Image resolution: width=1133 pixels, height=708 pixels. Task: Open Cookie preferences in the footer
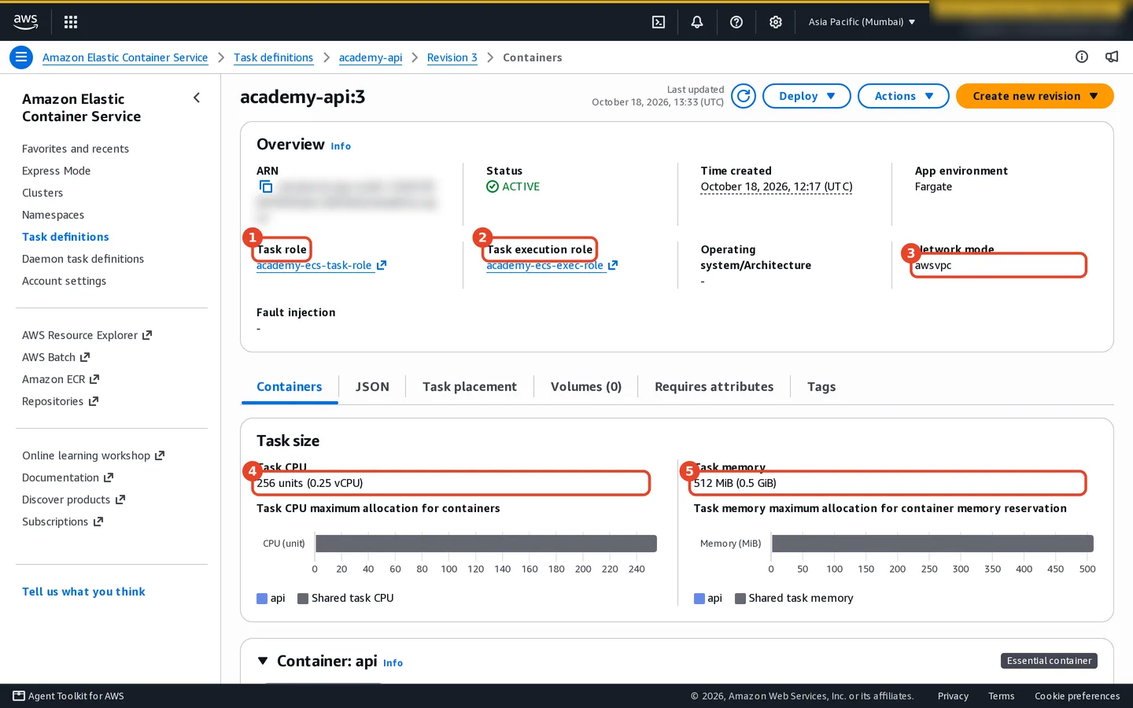click(x=1077, y=696)
